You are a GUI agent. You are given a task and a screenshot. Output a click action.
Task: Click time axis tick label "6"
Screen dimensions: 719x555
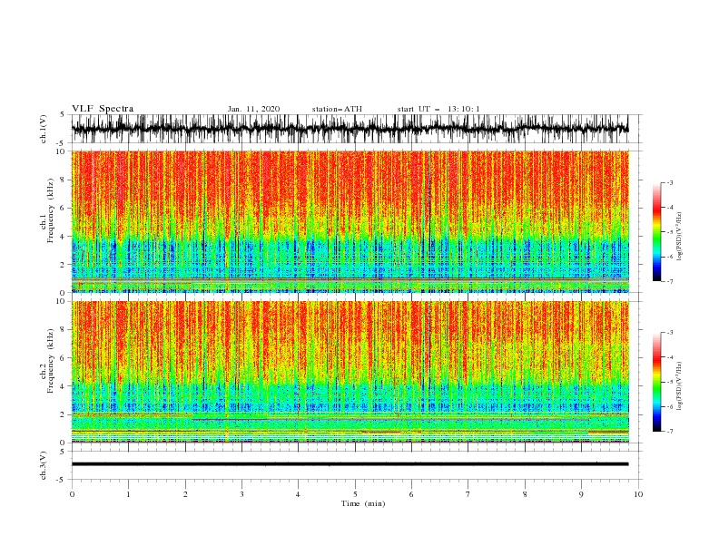[x=412, y=494]
